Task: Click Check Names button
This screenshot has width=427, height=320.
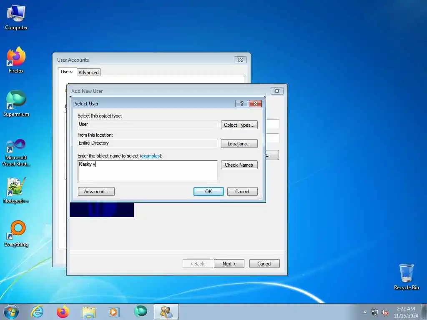Action: (239, 165)
